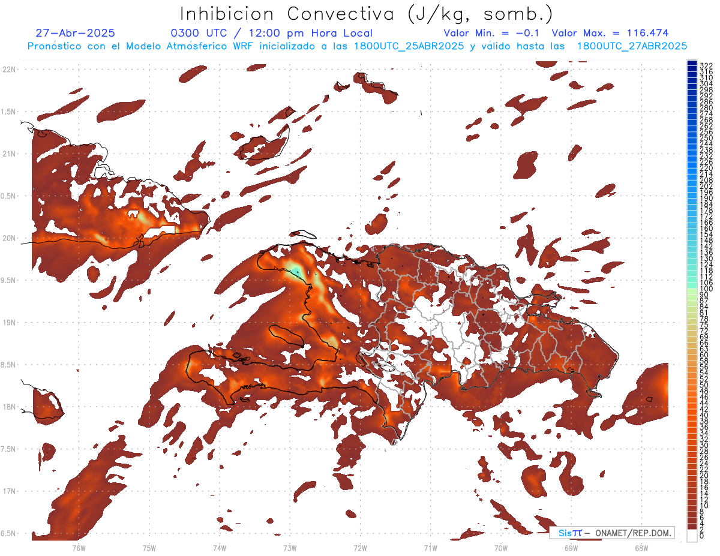
Task: Click the 21N latitude label
Action: (x=8, y=154)
